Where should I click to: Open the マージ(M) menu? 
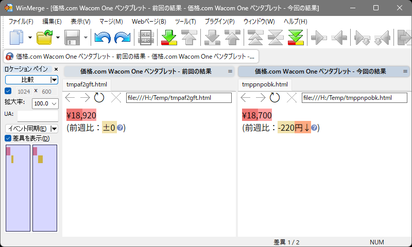tap(111, 22)
